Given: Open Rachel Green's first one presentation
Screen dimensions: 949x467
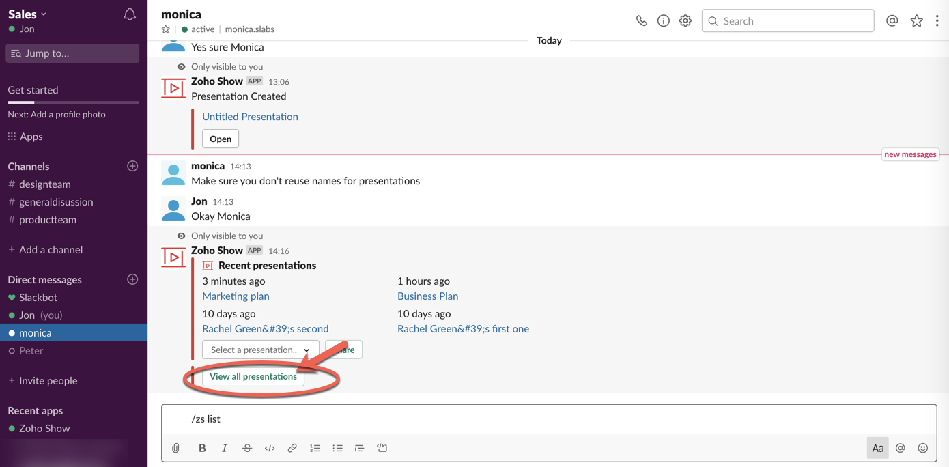Looking at the screenshot, I should click(463, 329).
